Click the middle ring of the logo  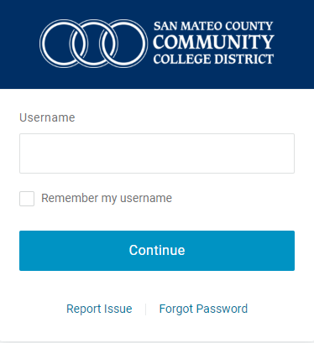[94, 44]
